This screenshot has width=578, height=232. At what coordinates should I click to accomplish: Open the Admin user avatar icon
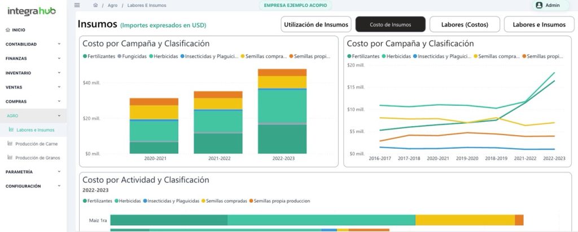pyautogui.click(x=538, y=5)
